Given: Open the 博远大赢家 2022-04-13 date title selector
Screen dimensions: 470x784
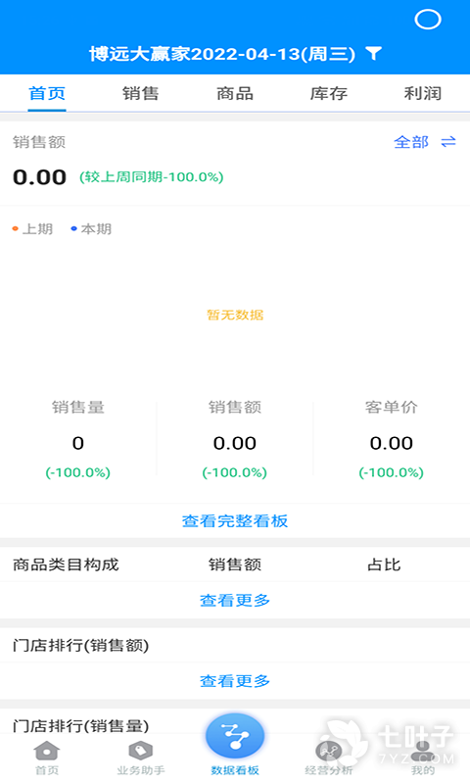Looking at the screenshot, I should [222, 54].
